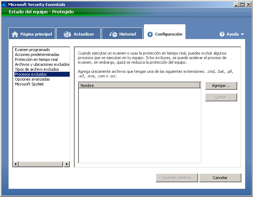Viewport: 253px width, 197px height.
Task: Switch to the Actualizar tab
Action: [78, 34]
